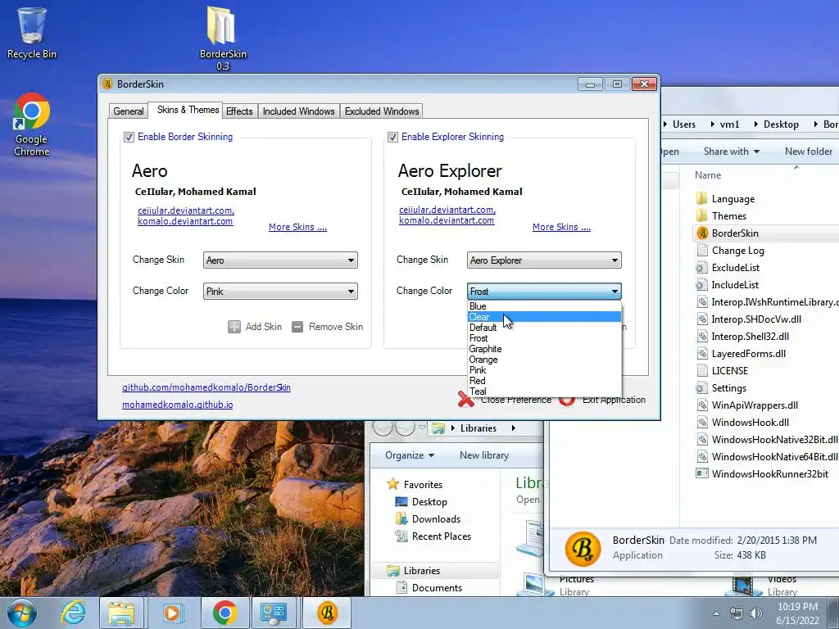Click New folder in Explorer toolbar
Screen dimensions: 839x629
tap(809, 152)
